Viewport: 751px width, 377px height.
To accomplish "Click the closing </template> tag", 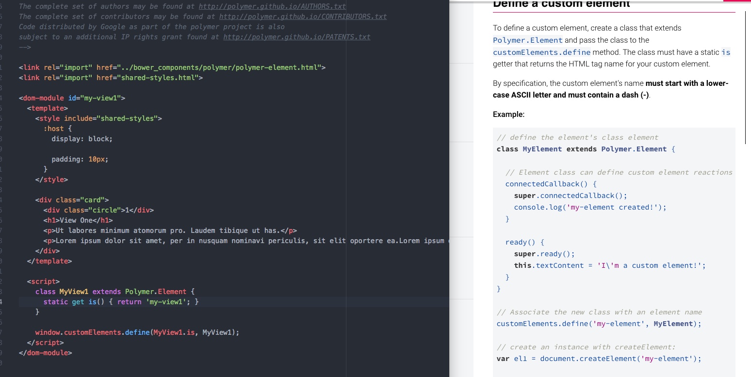I will (x=49, y=261).
